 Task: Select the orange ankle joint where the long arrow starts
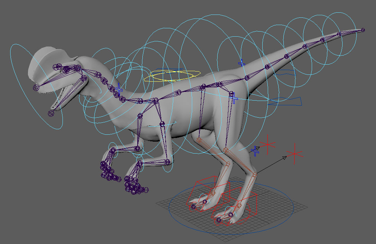(x=254, y=175)
